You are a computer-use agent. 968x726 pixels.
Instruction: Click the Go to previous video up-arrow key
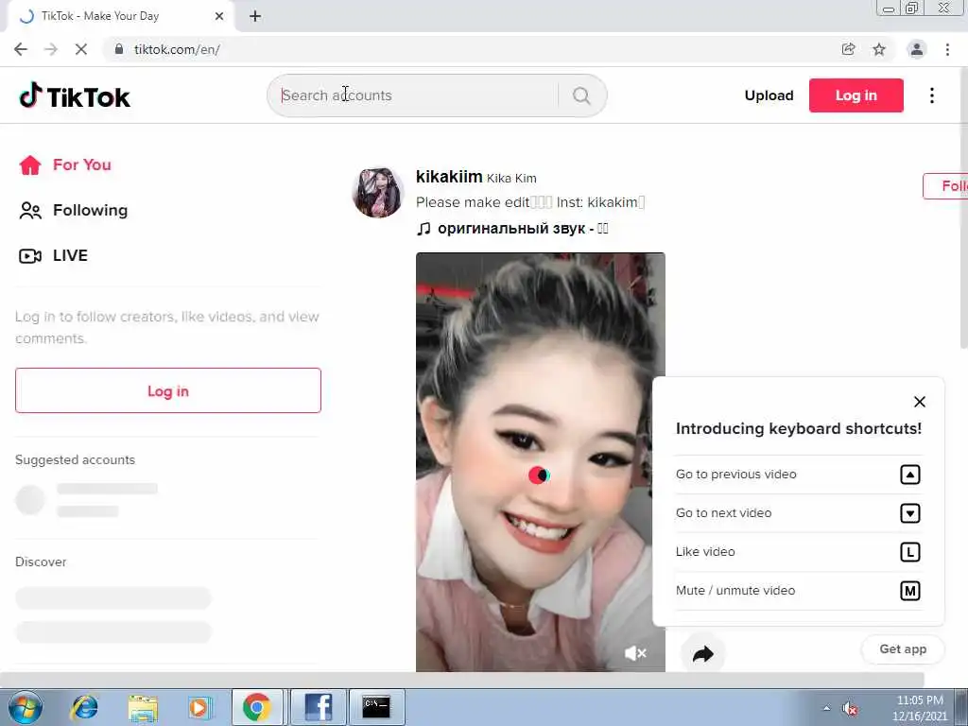[x=910, y=475]
